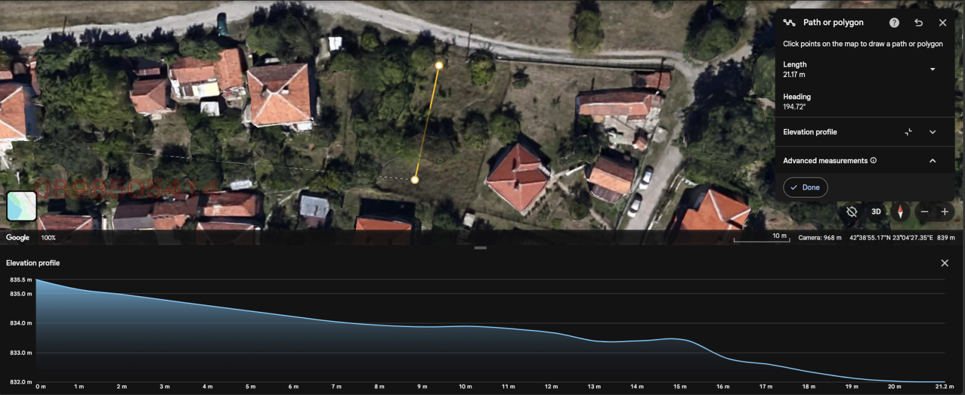Viewport: 965px width, 395px height.
Task: Click the Done button
Action: (x=805, y=187)
